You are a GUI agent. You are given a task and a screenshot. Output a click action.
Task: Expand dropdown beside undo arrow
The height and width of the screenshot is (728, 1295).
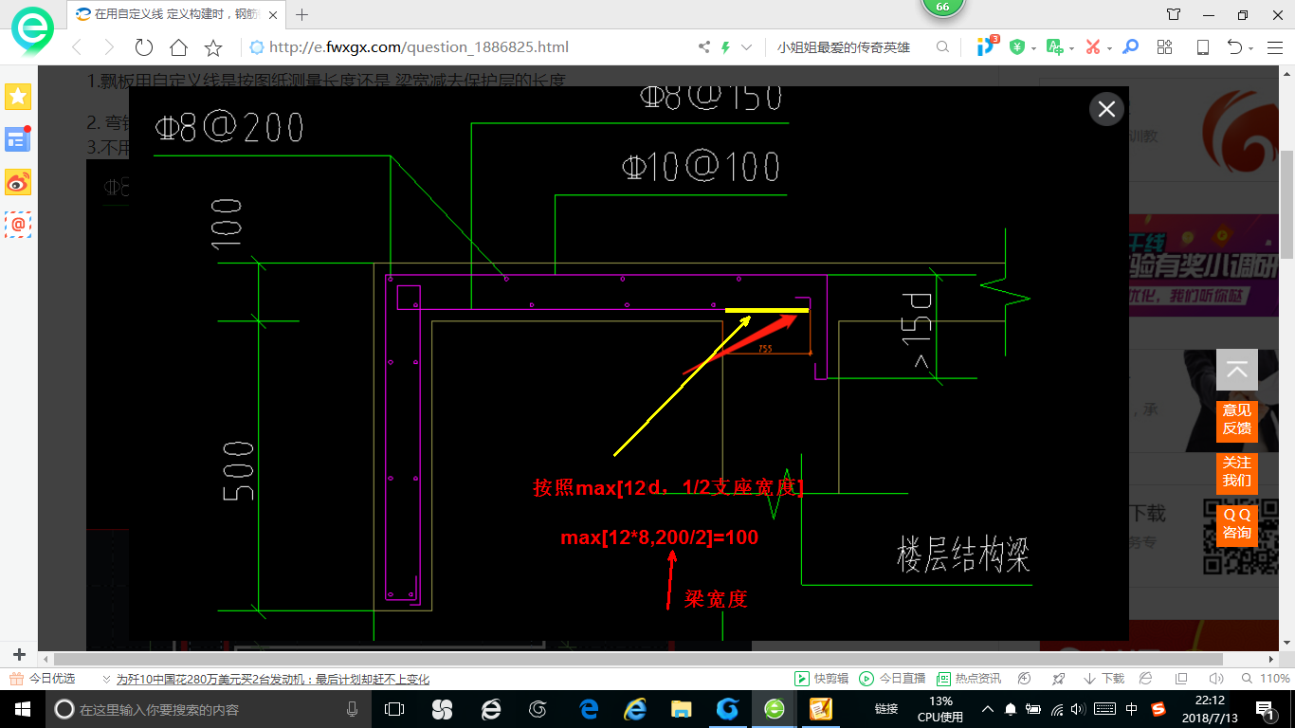pos(1251,48)
